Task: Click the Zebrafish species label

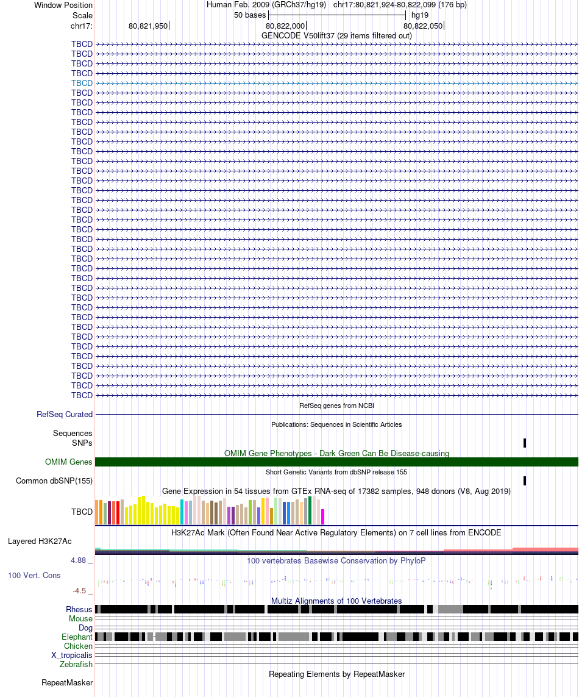Action: (76, 665)
